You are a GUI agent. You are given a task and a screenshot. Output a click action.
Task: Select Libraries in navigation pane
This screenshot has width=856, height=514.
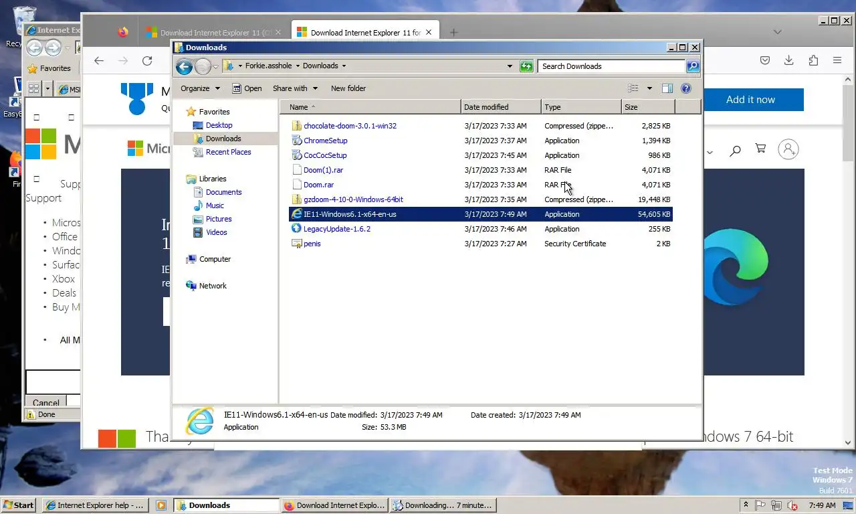tap(213, 179)
